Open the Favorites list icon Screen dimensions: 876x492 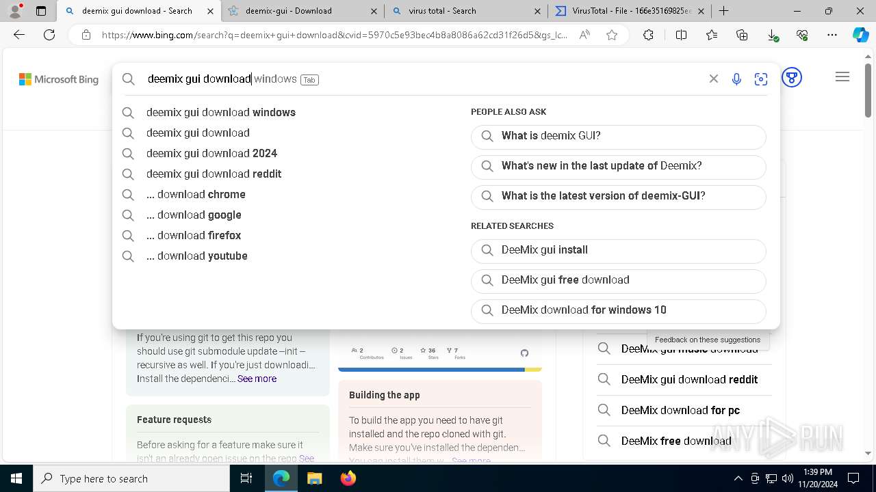click(712, 35)
